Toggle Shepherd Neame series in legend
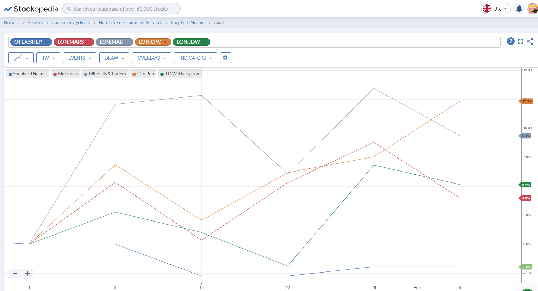 [x=28, y=74]
